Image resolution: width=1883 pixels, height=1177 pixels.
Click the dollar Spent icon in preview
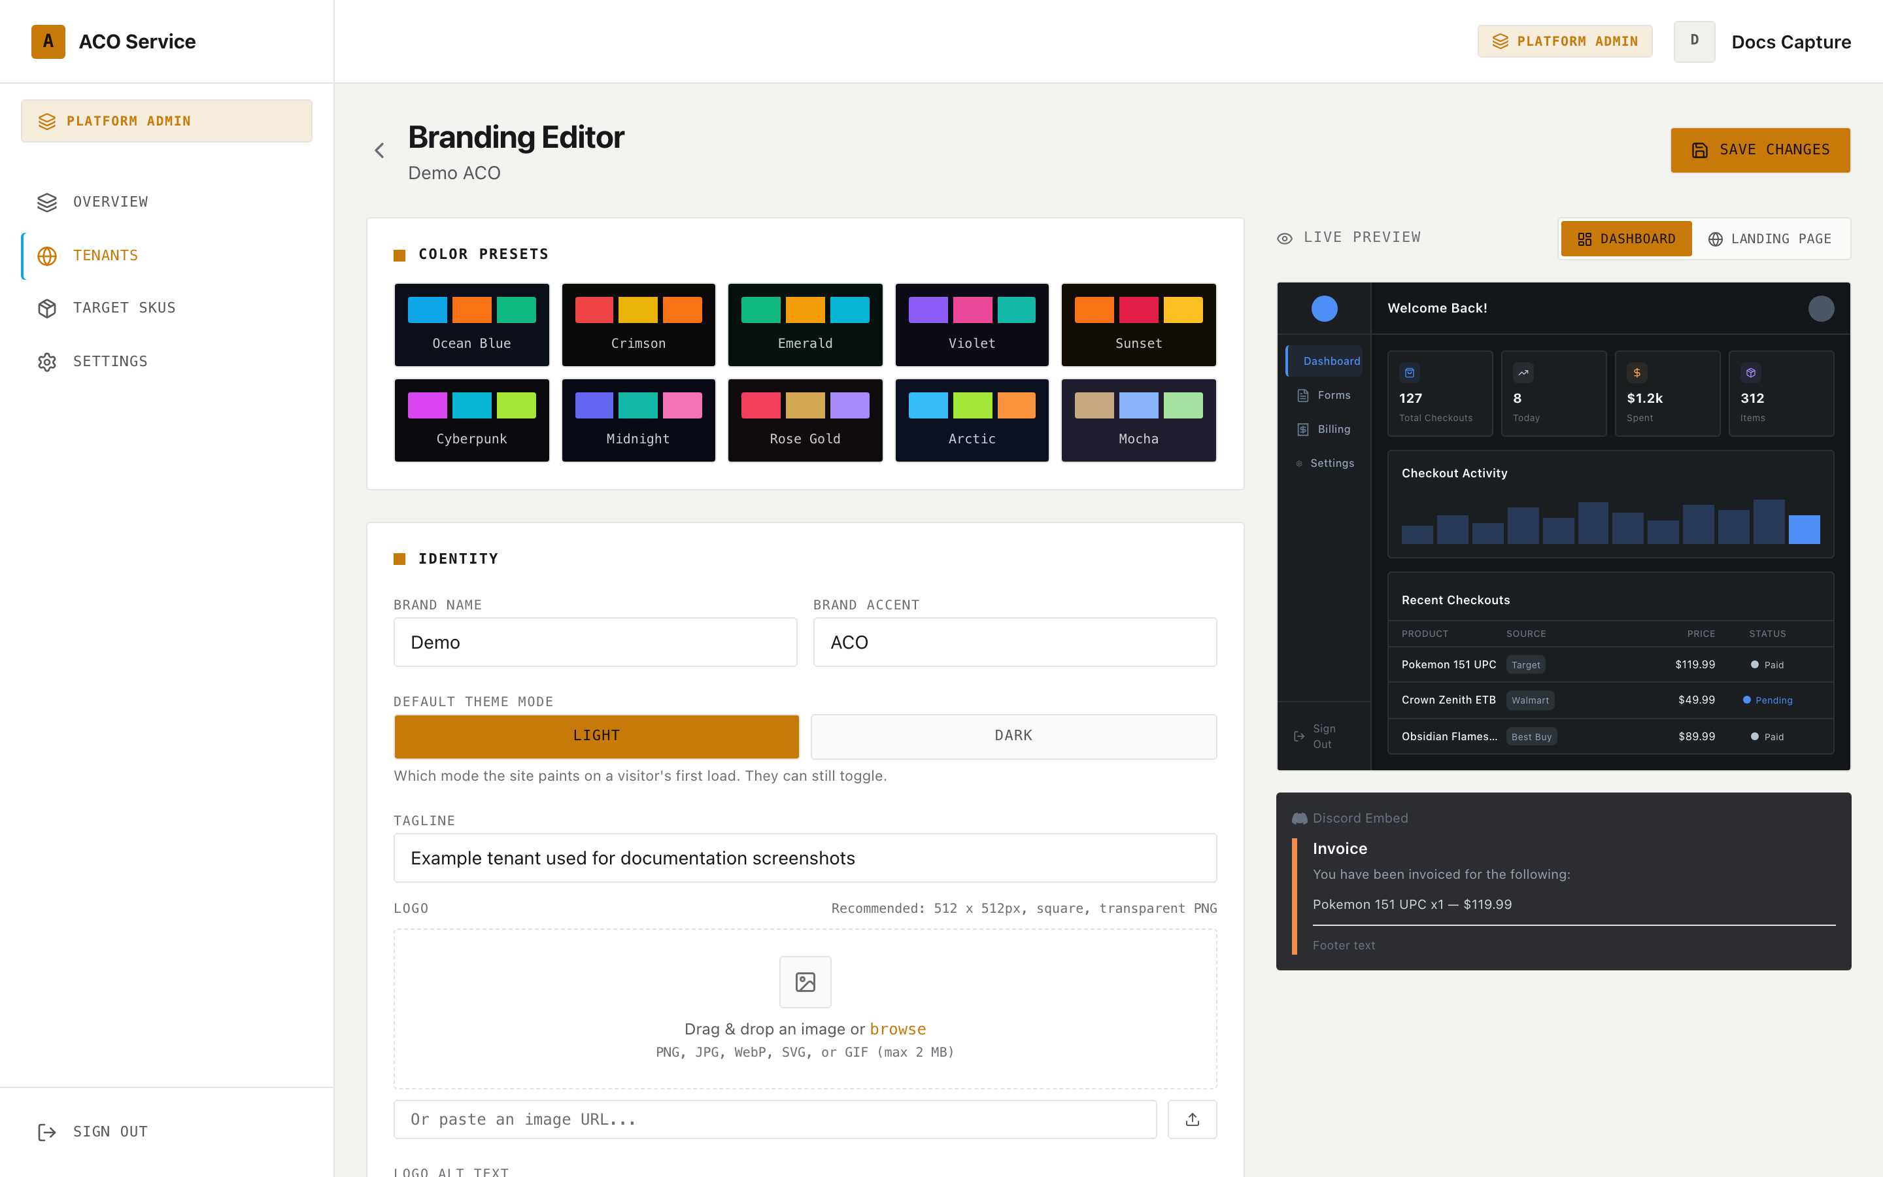[1637, 373]
